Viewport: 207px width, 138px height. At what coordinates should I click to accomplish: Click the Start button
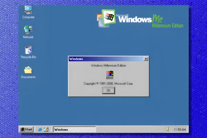click(x=26, y=129)
